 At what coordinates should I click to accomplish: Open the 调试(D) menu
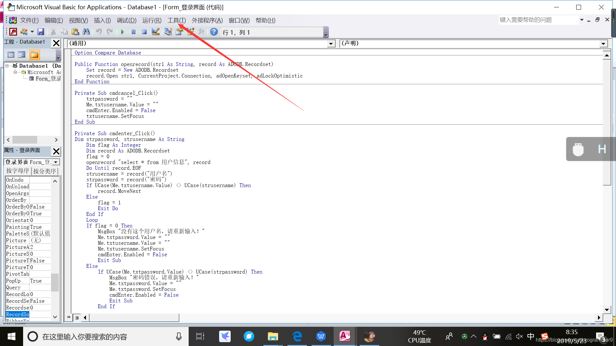(126, 21)
